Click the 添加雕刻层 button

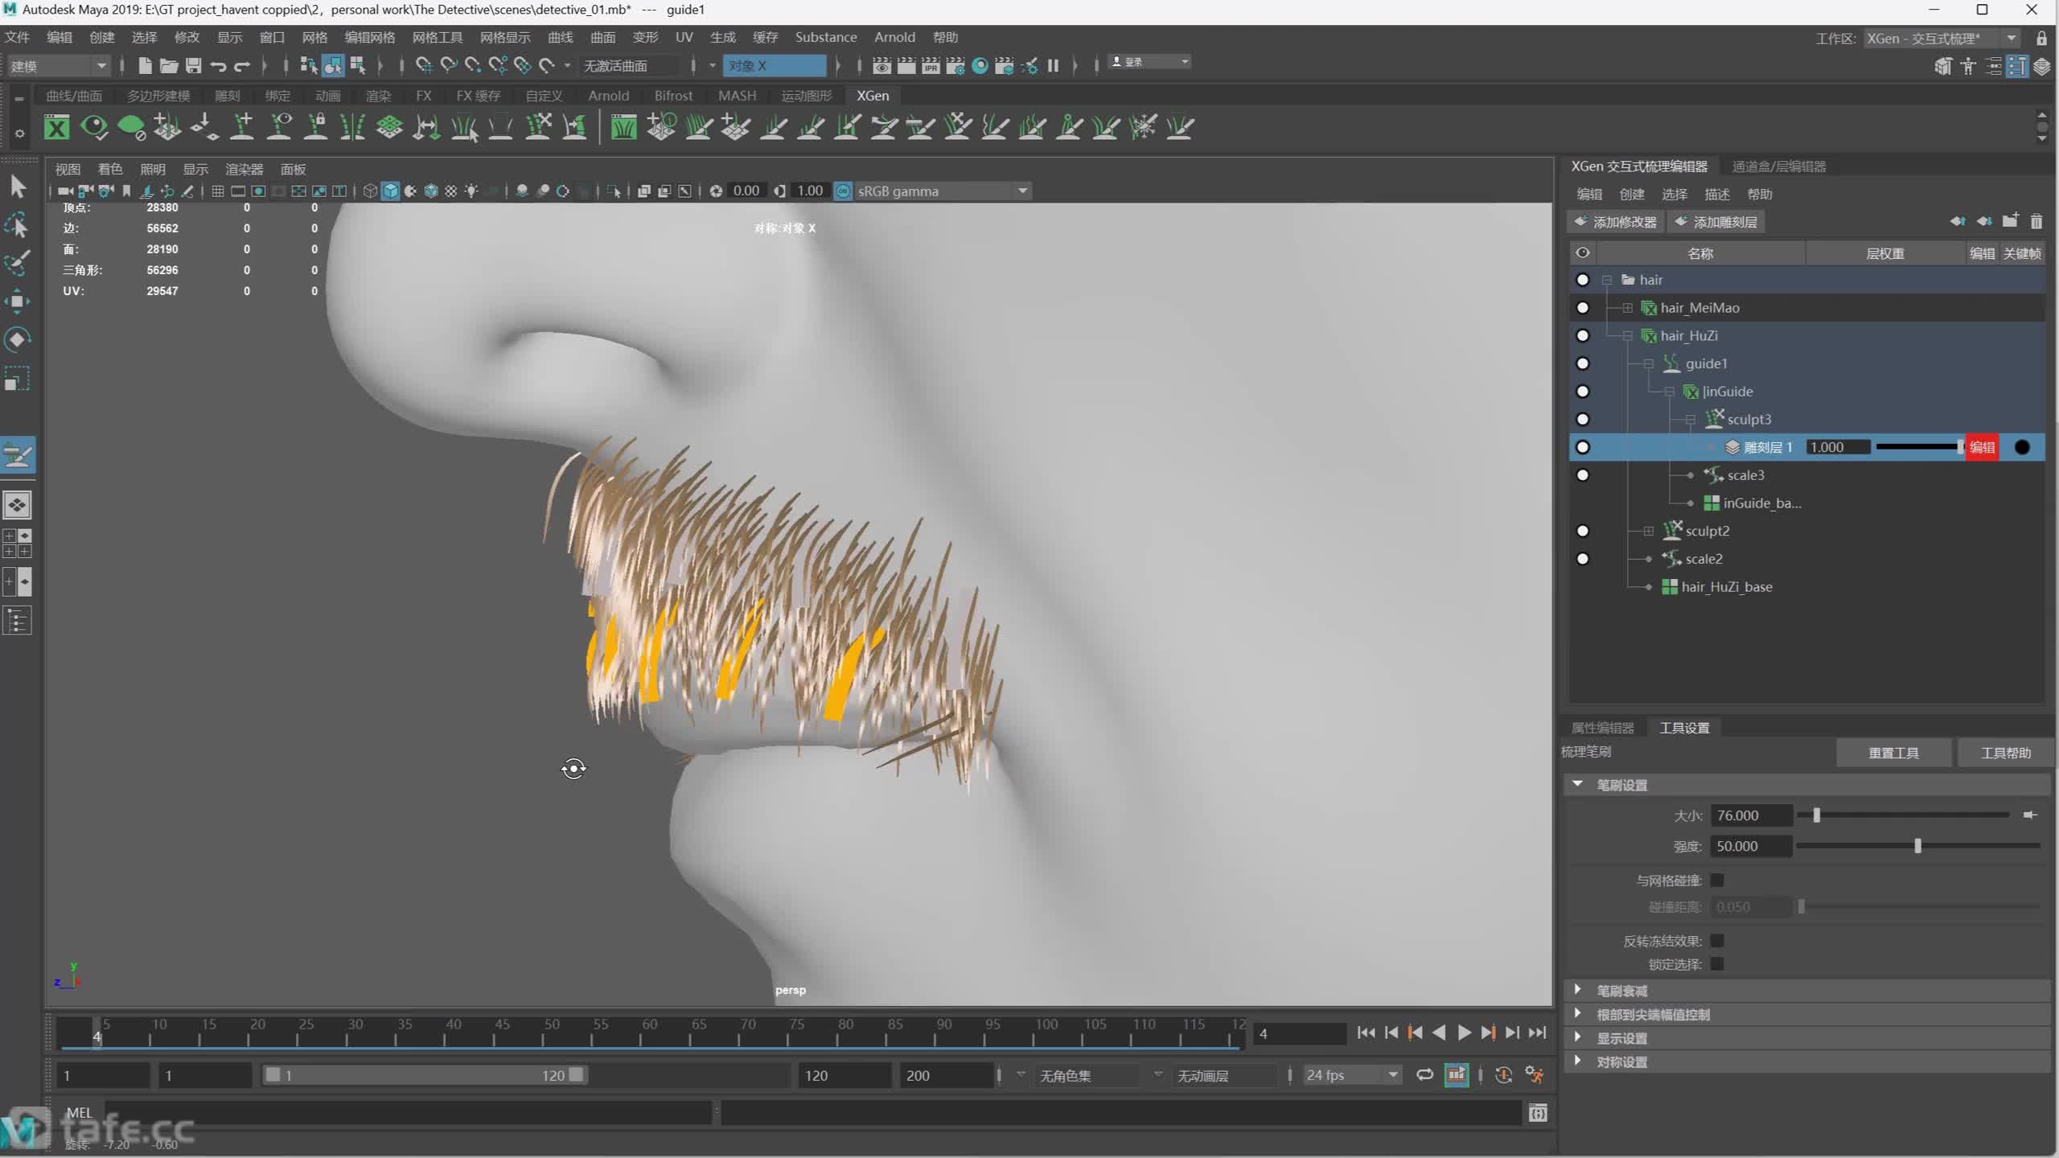1716,222
